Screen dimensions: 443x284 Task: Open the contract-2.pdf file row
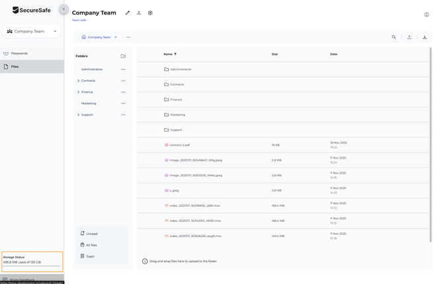179,145
